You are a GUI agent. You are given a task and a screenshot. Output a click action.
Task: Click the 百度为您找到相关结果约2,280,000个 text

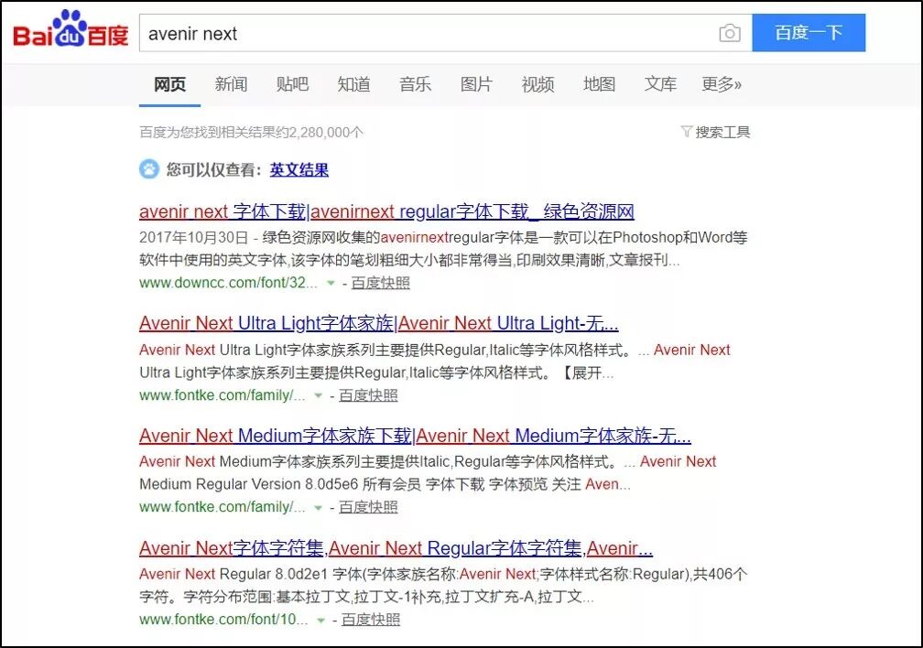[251, 132]
